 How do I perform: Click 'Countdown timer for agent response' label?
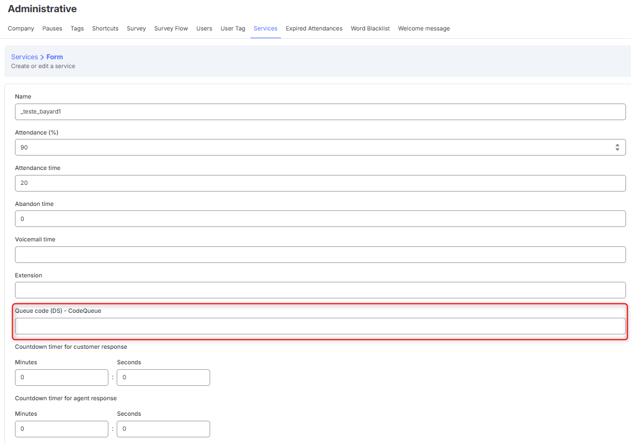coord(66,399)
